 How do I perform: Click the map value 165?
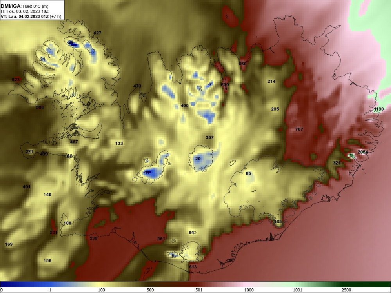point(278,222)
